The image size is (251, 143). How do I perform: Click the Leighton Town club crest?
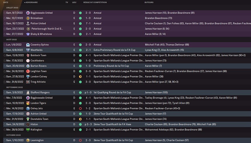click(x=28, y=71)
